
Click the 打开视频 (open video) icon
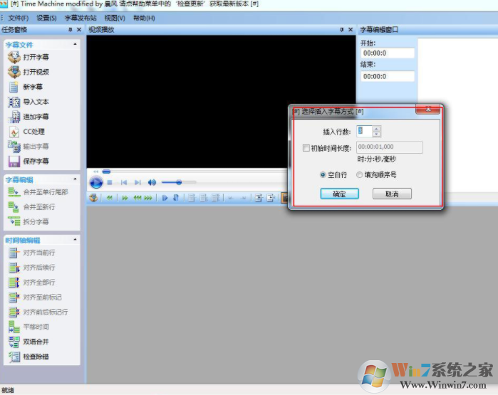coord(14,72)
